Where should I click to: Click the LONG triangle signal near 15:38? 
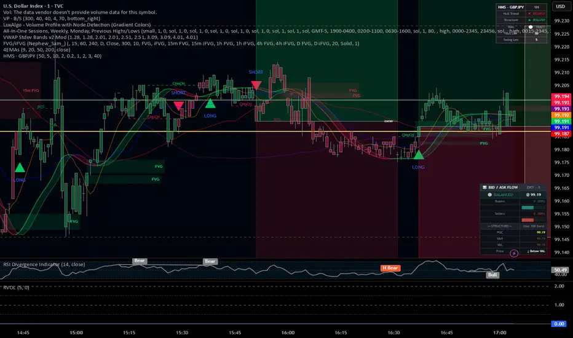210,103
